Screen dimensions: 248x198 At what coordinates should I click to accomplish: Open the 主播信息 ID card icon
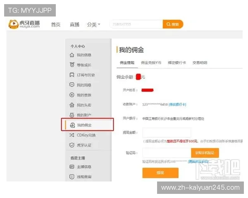[x=72, y=167]
